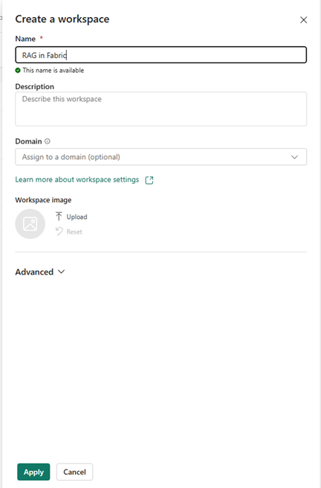Click the reset undo arrow icon

[x=59, y=231]
